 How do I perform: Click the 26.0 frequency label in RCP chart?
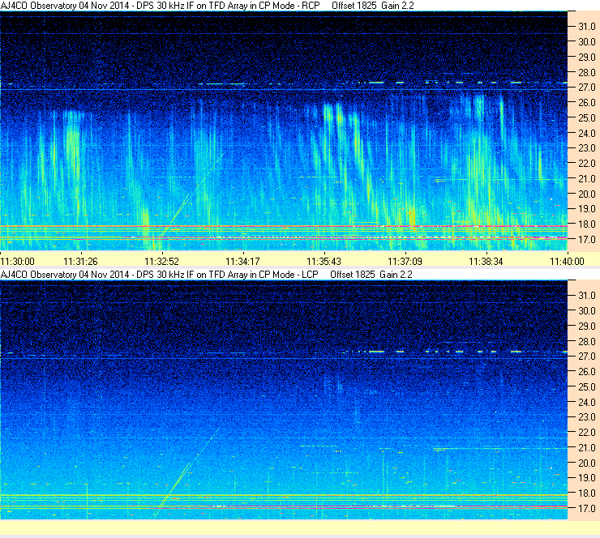[586, 102]
